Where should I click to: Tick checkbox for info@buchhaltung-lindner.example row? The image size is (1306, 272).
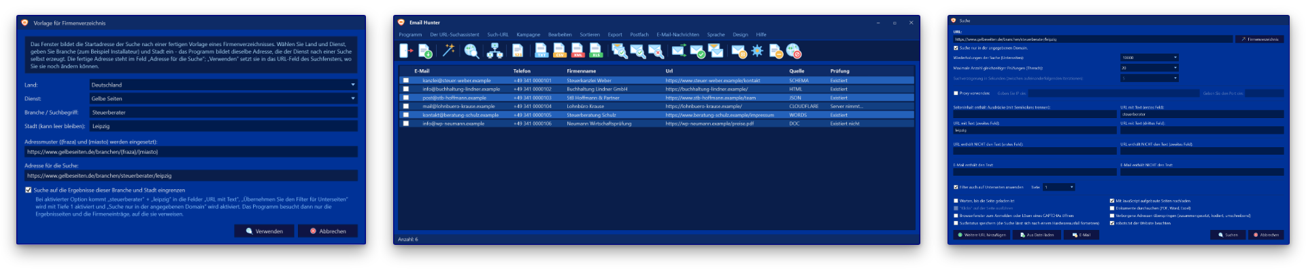[406, 89]
